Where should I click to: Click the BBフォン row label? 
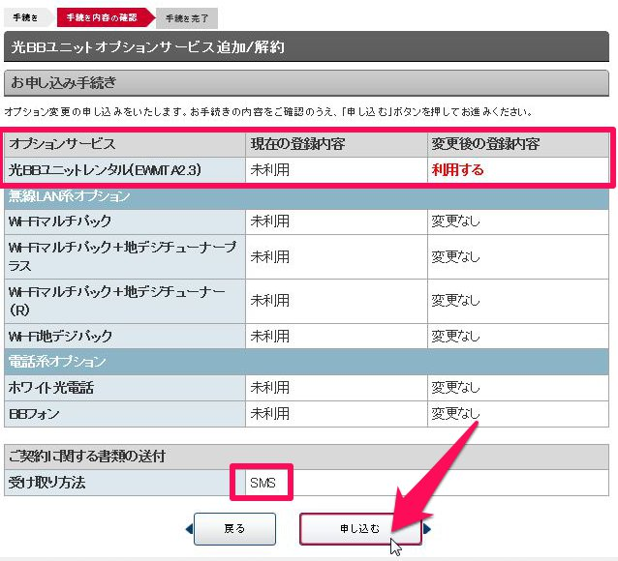point(34,414)
